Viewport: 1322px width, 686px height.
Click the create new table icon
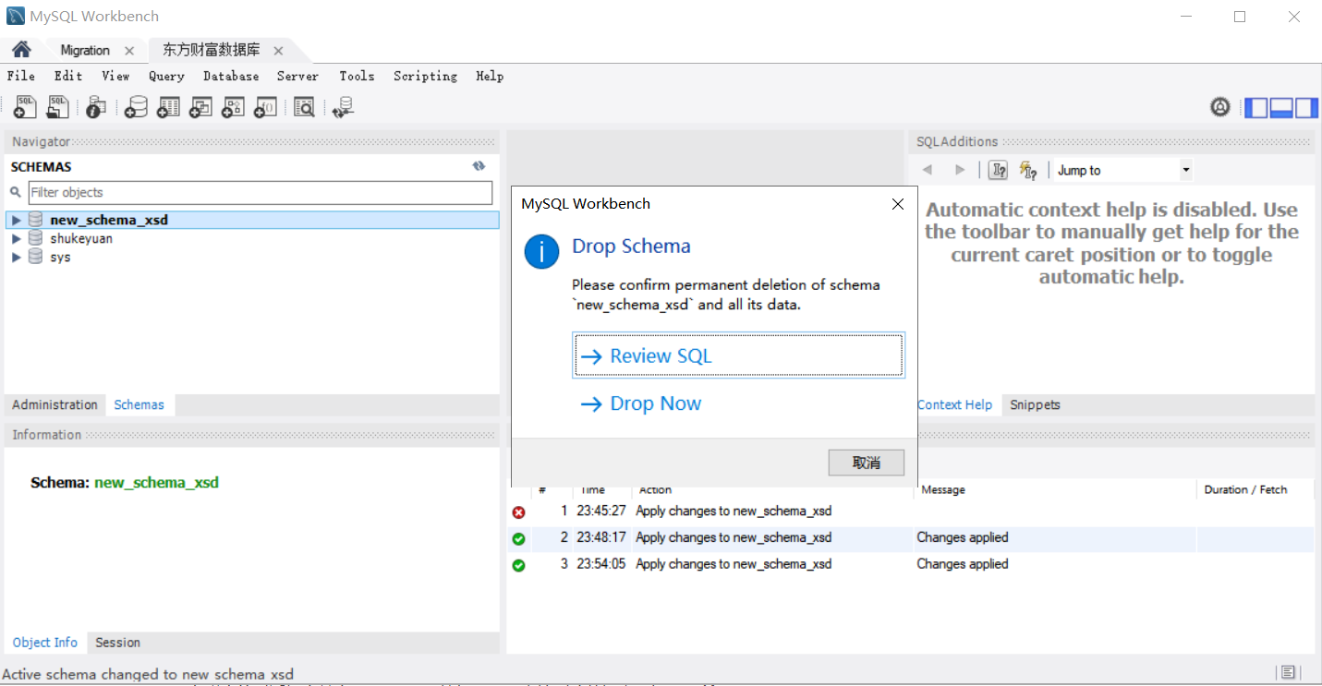pyautogui.click(x=168, y=107)
